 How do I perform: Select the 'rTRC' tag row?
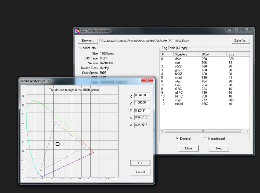tap(205, 89)
